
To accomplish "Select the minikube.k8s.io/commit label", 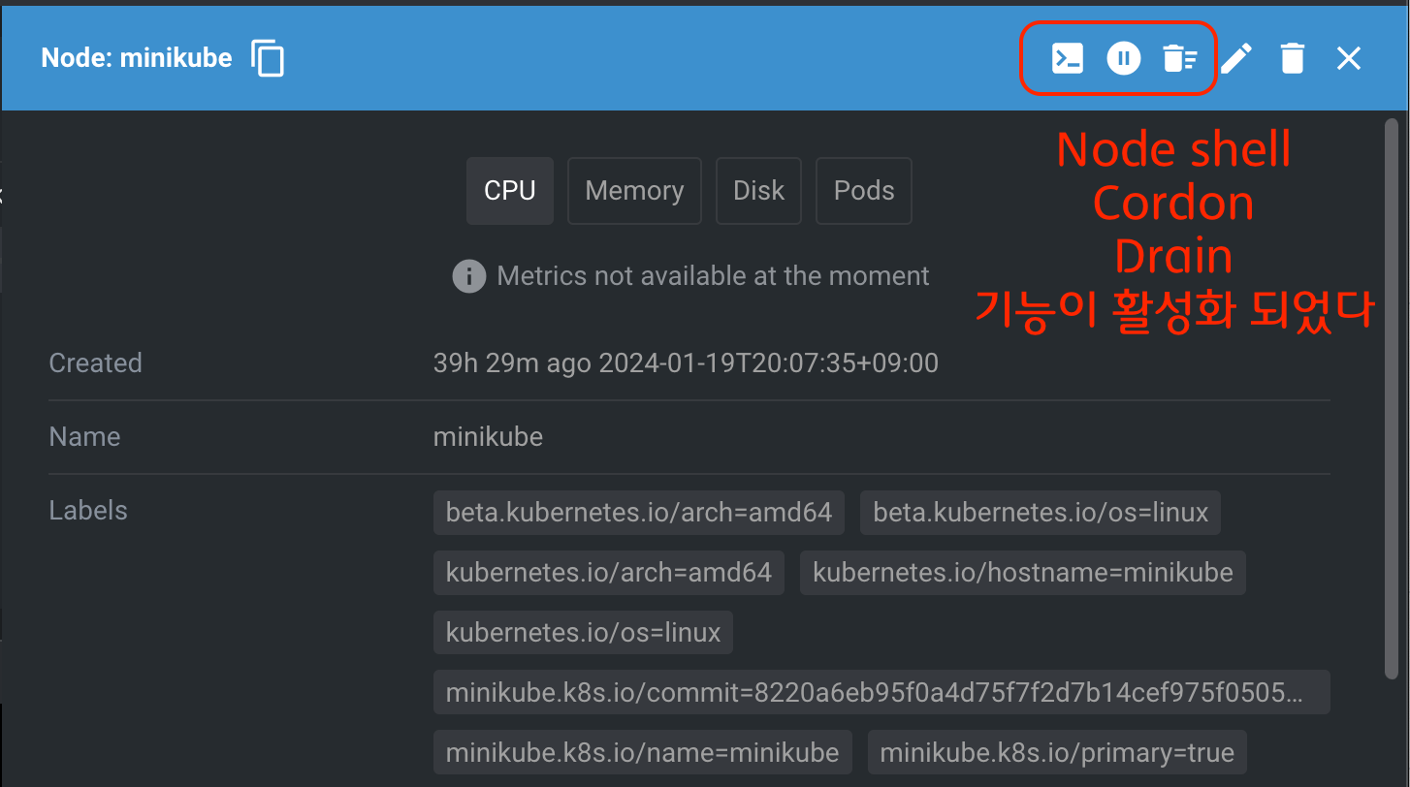I will tap(881, 693).
